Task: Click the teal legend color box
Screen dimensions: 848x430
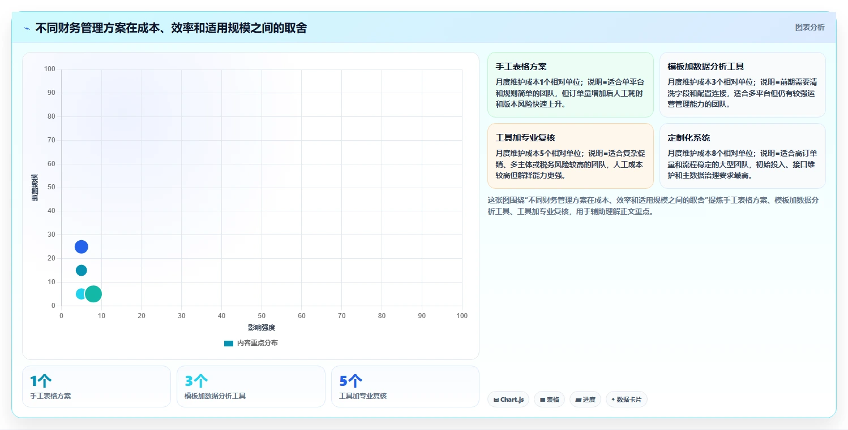Action: coord(229,344)
